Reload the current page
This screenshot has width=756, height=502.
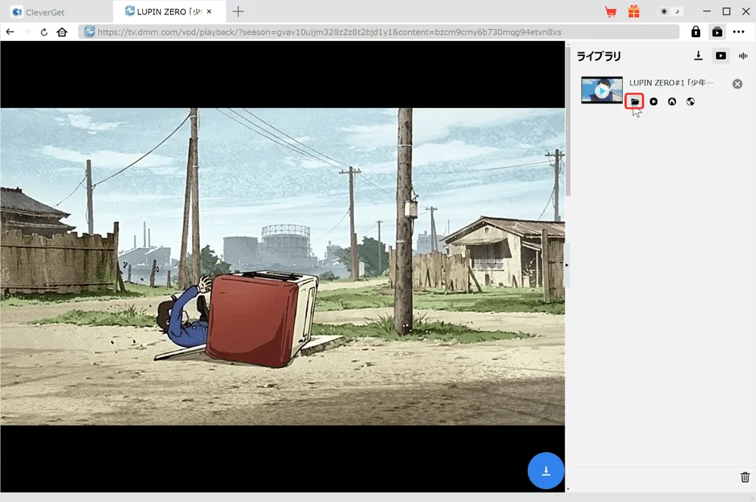44,32
